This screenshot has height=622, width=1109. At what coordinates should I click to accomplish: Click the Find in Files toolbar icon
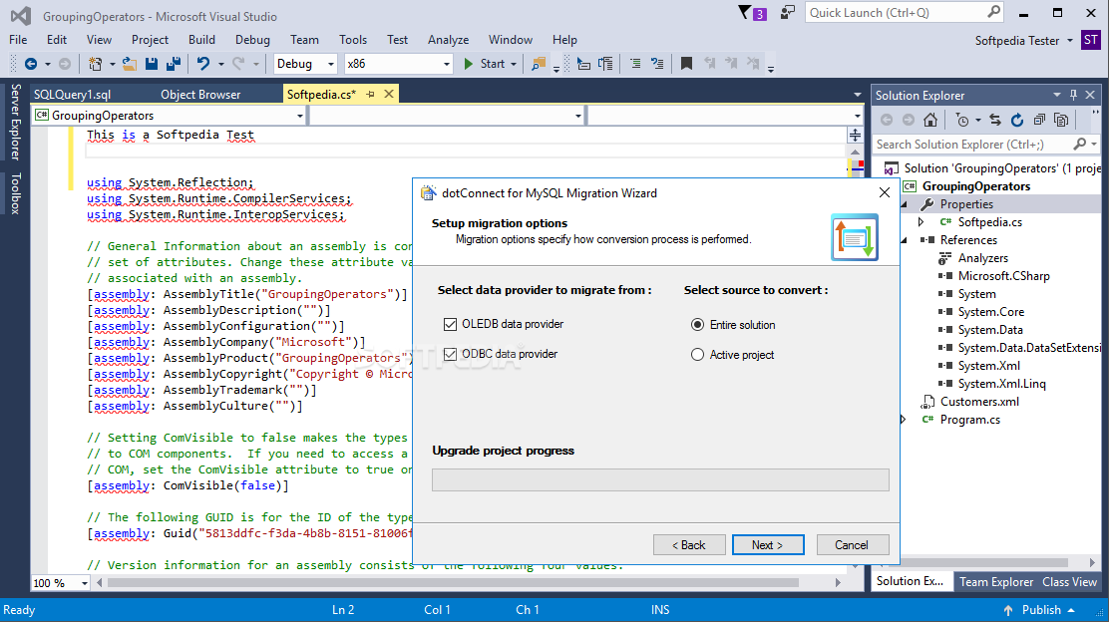539,64
